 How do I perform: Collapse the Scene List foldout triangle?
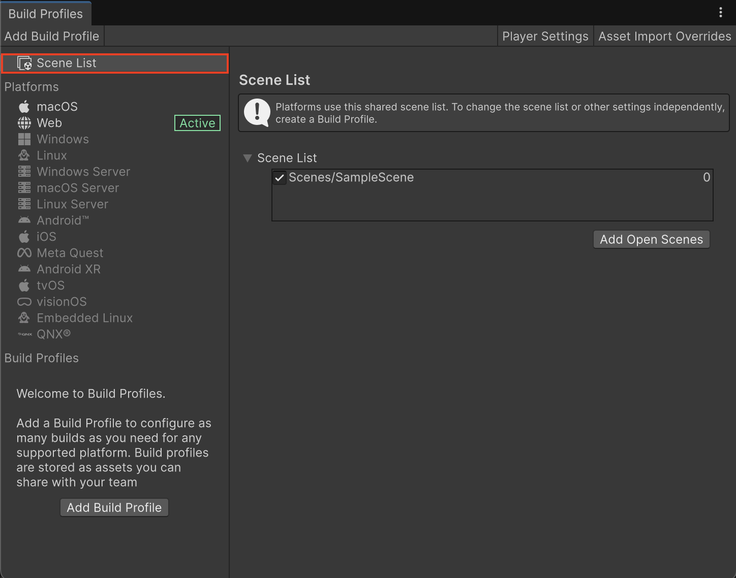point(248,158)
